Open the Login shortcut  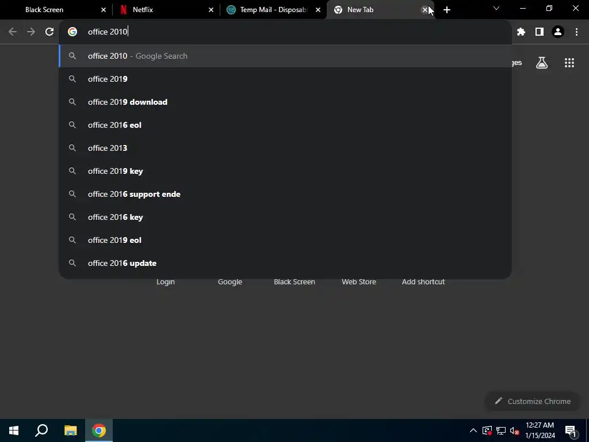pyautogui.click(x=166, y=282)
